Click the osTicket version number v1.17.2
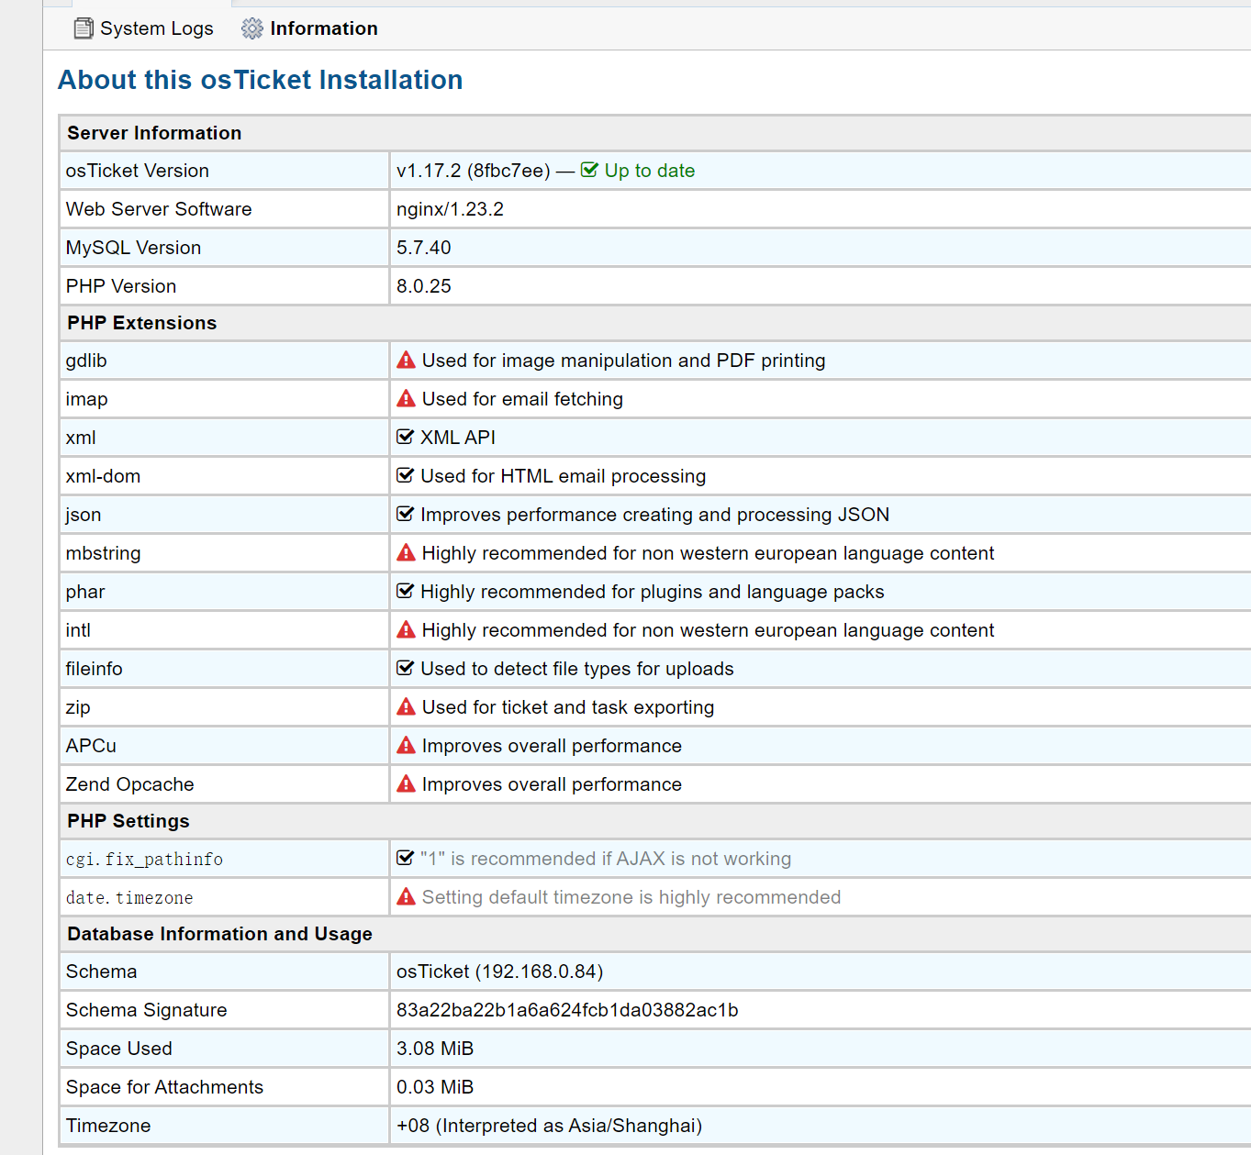 coord(429,171)
